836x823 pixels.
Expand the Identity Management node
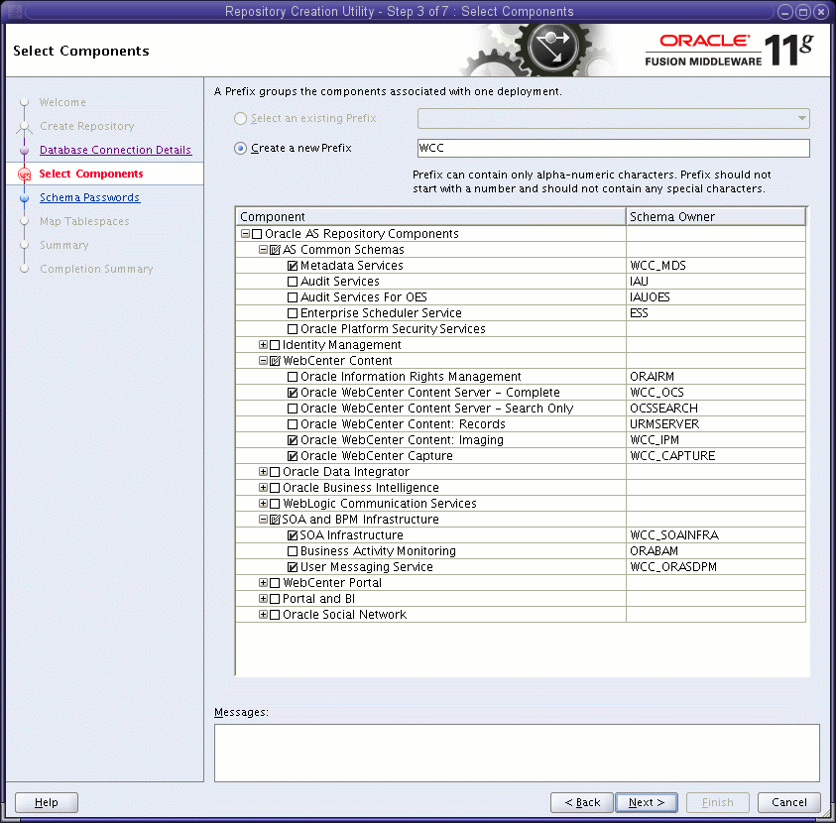(x=263, y=345)
